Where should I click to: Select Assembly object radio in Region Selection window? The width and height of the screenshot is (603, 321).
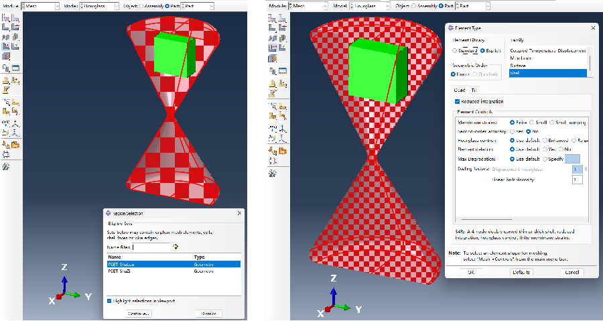point(141,6)
